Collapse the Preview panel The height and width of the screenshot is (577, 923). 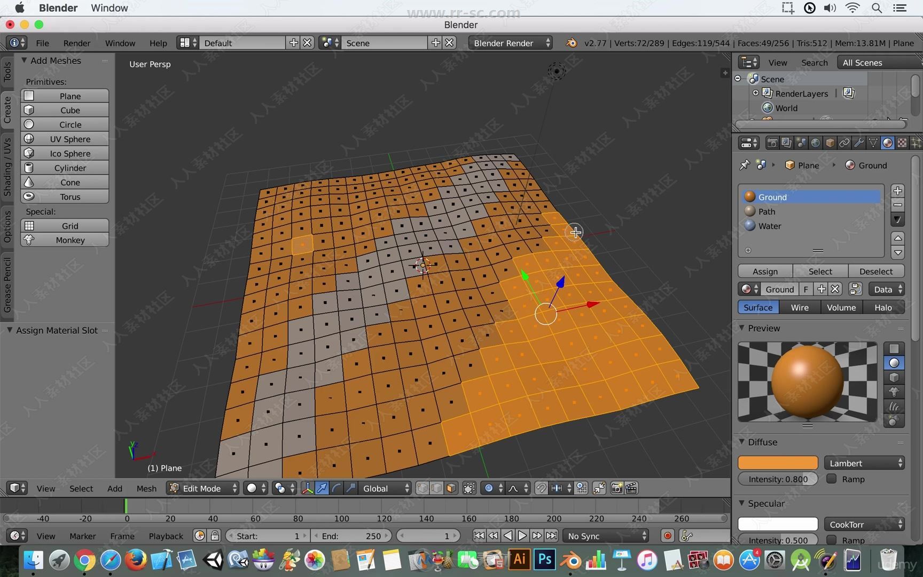(x=742, y=328)
